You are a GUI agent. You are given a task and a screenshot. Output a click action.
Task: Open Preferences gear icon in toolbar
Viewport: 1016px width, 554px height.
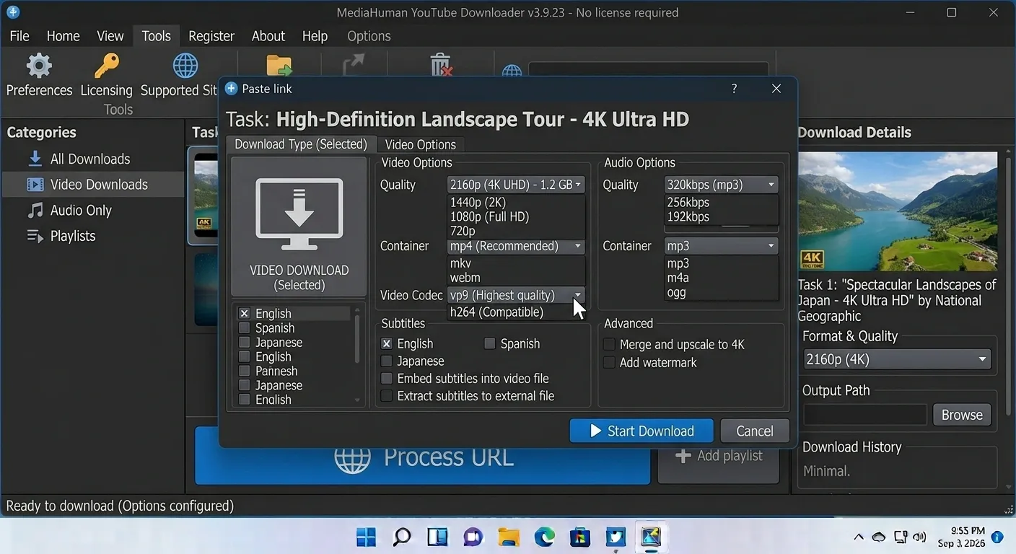click(39, 66)
